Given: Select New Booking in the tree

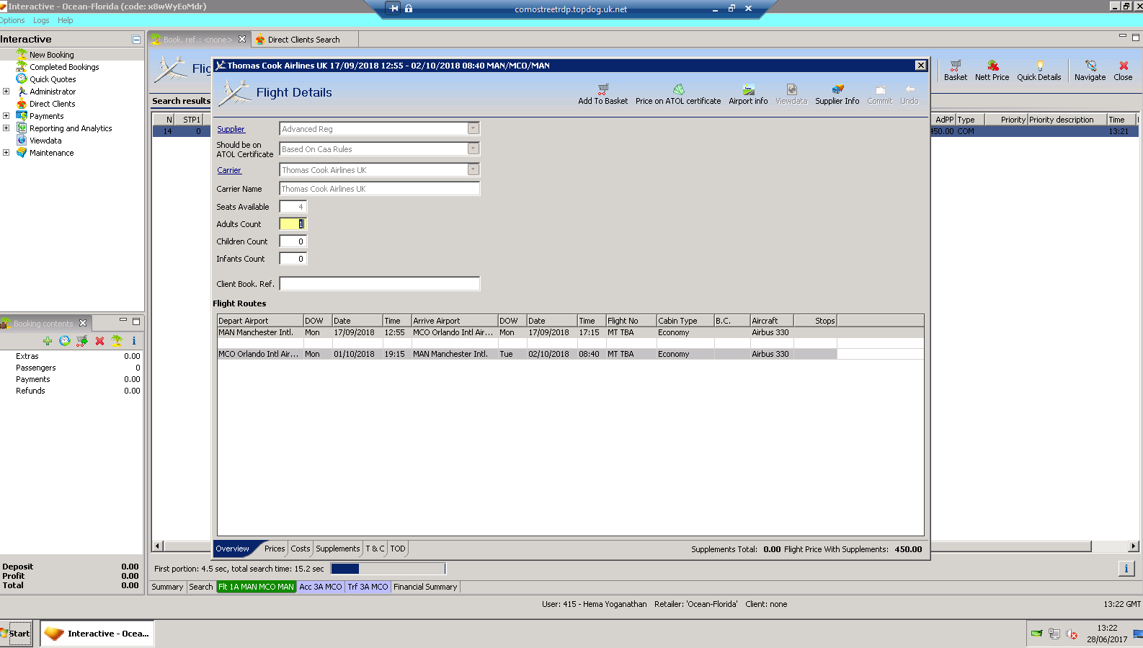Looking at the screenshot, I should (51, 55).
